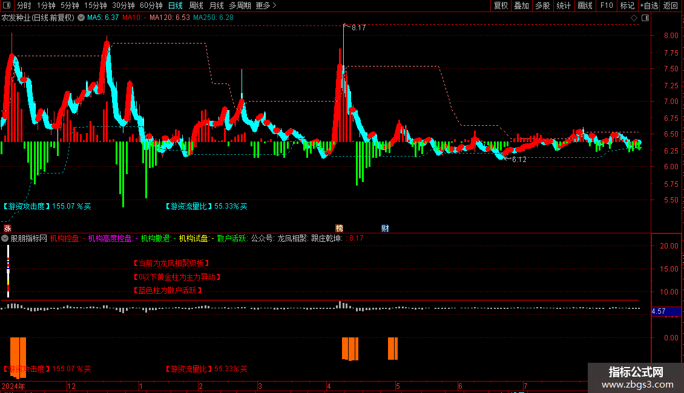Click the 农发种业(日线.前复权) chart title
The height and width of the screenshot is (393, 684).
(38, 18)
